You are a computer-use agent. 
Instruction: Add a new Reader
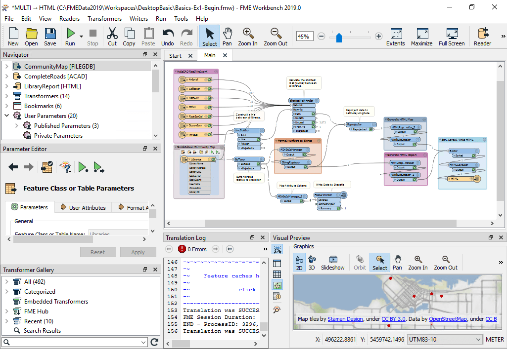point(482,36)
